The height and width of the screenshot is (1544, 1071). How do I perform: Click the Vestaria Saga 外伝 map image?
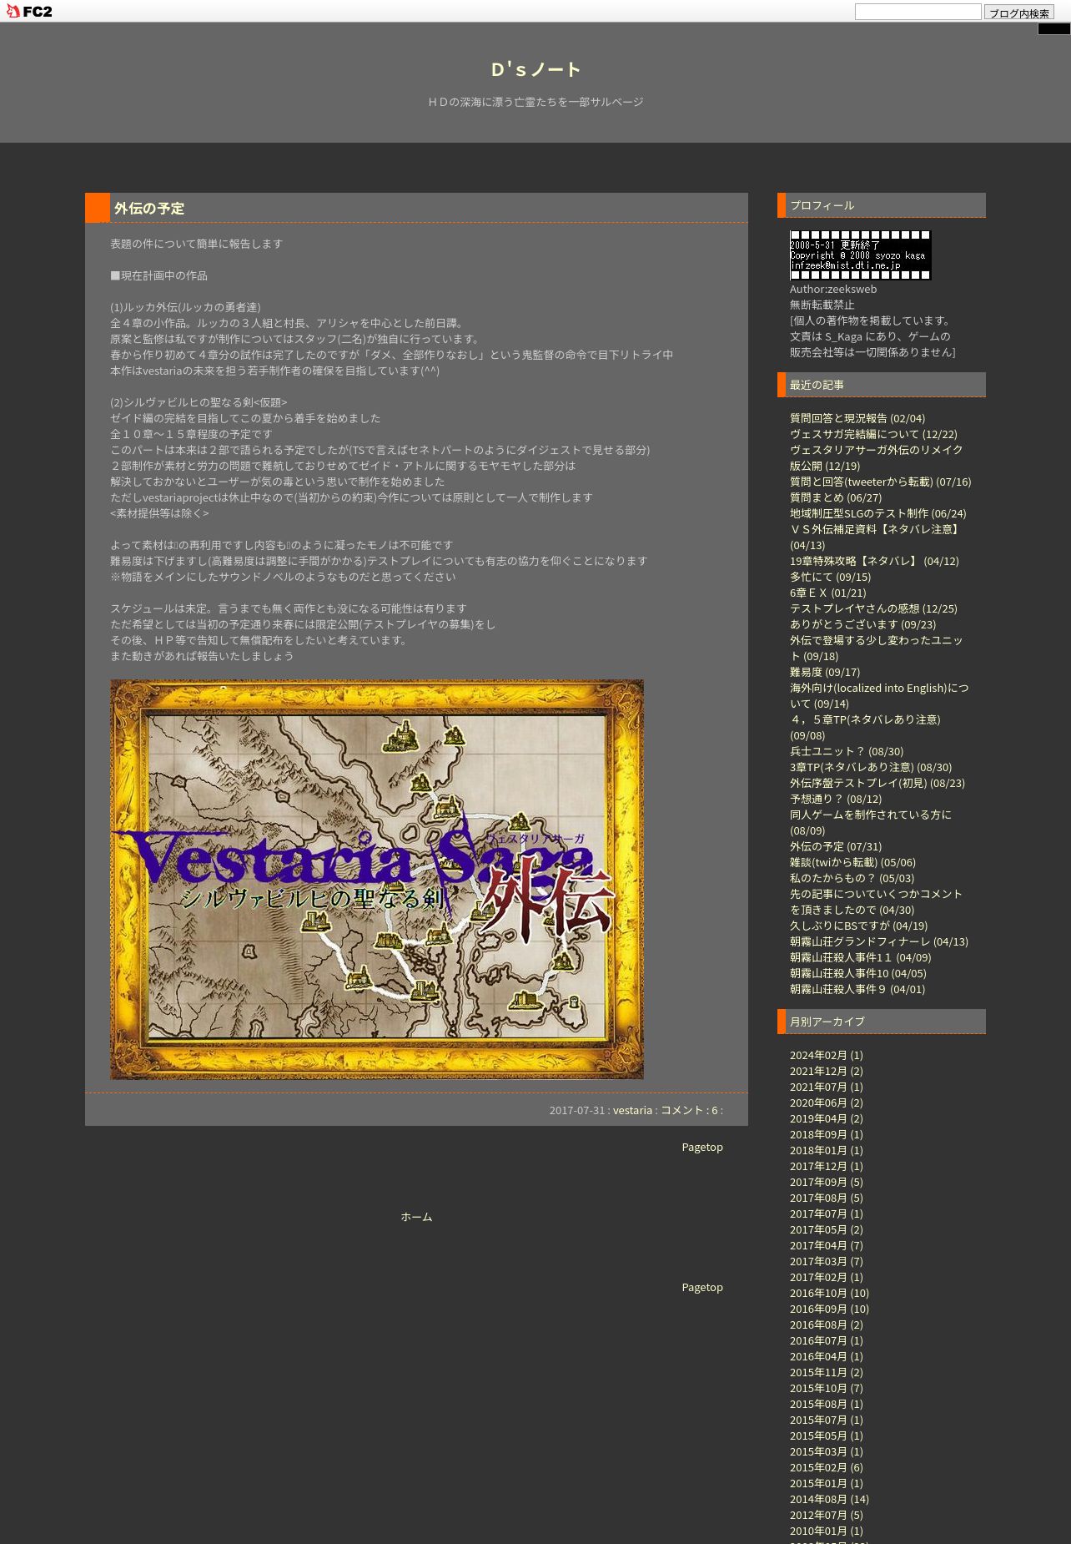point(377,879)
